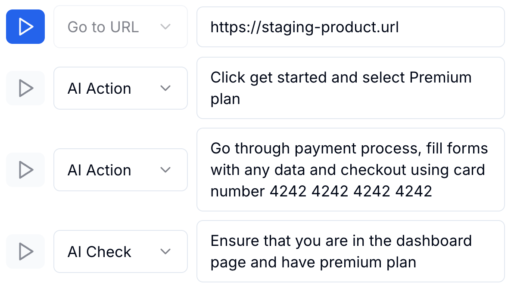The image size is (511, 288).
Task: Expand the chevron of the payment AI Action dropdown
Action: pyautogui.click(x=165, y=170)
